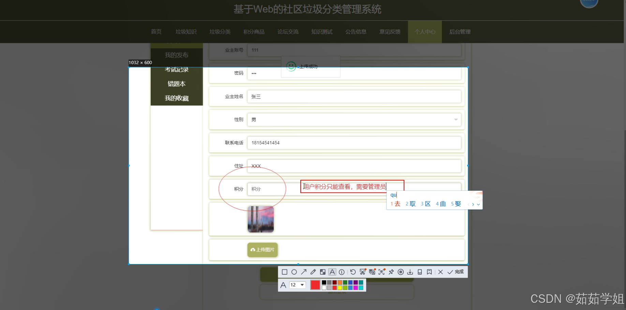Pin the screenshot to screen
Screen dimensions: 626x310
click(x=391, y=272)
